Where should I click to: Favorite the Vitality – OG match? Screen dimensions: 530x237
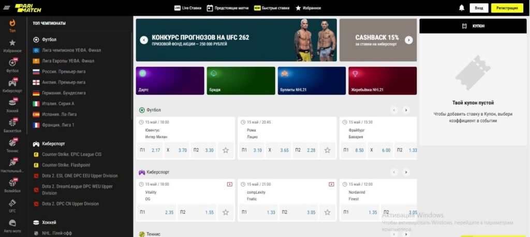pyautogui.click(x=226, y=212)
